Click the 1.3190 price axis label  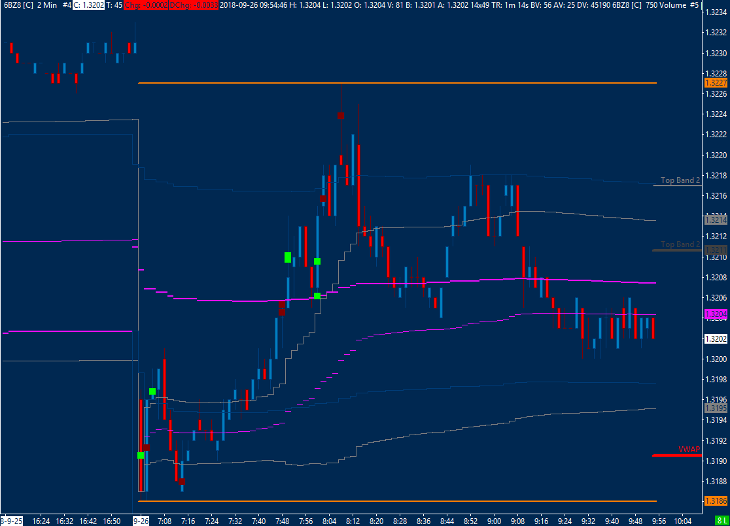tap(716, 461)
